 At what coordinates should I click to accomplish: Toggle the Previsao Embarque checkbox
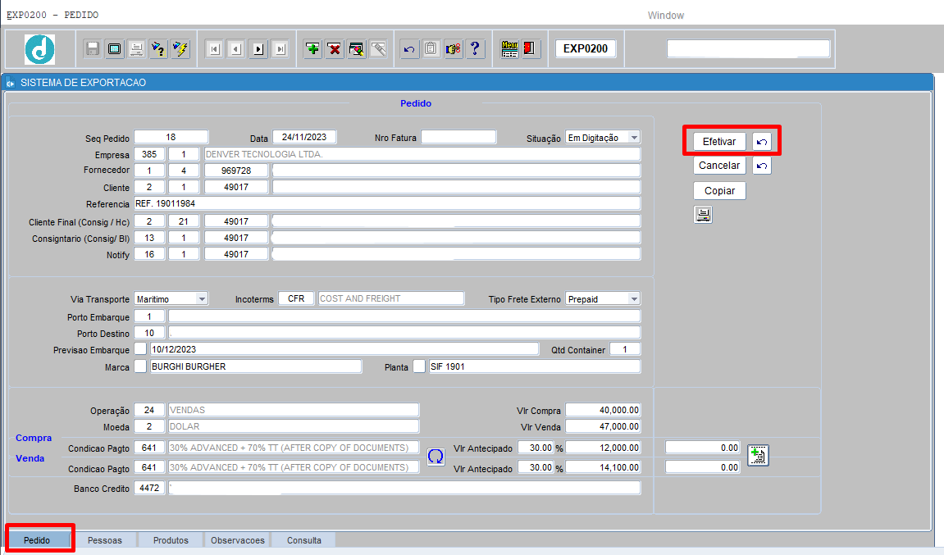tap(140, 349)
